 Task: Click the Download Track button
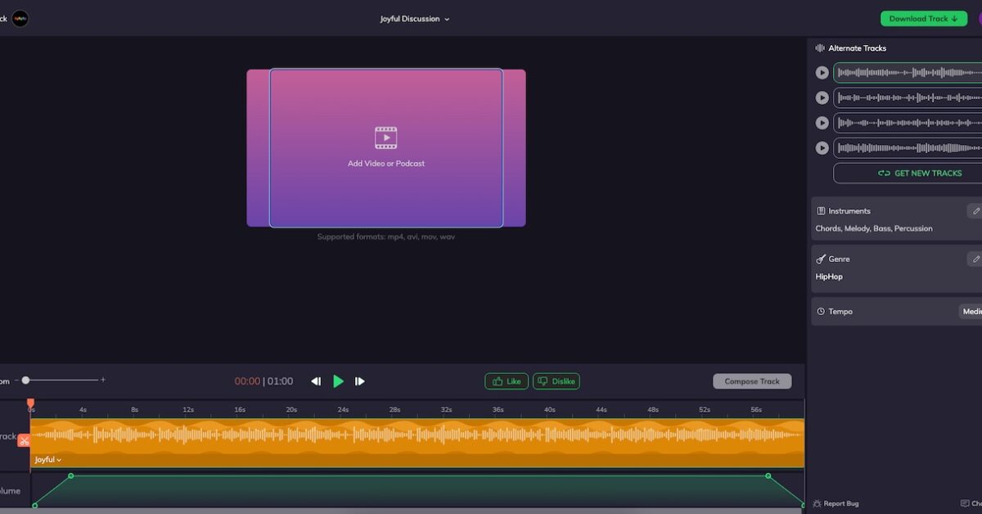pyautogui.click(x=922, y=19)
